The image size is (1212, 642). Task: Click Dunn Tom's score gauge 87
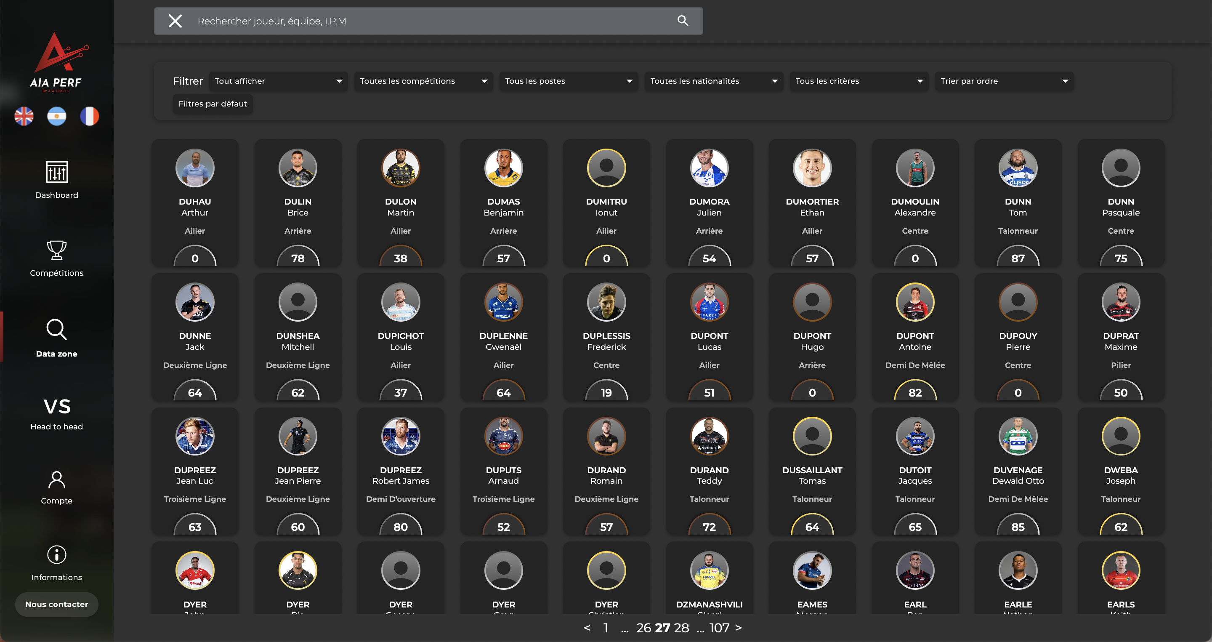click(1018, 256)
